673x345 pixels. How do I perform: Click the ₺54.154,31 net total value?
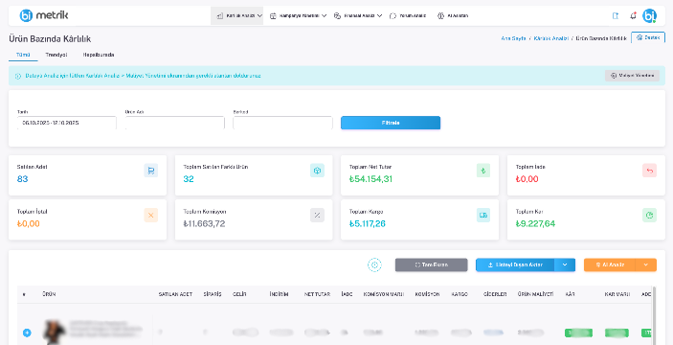pyautogui.click(x=370, y=179)
